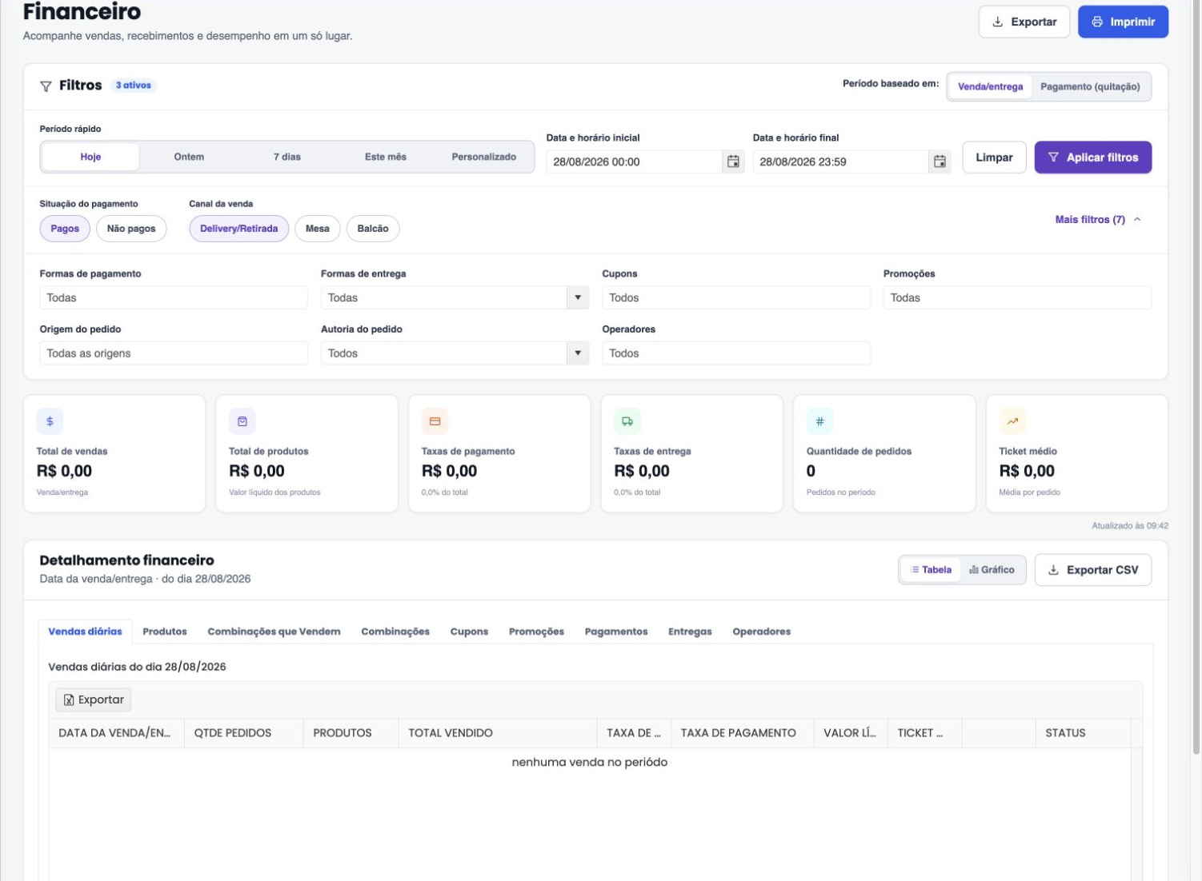1202x881 pixels.
Task: Click the Exportar button beside Imprimir
Action: [1024, 22]
